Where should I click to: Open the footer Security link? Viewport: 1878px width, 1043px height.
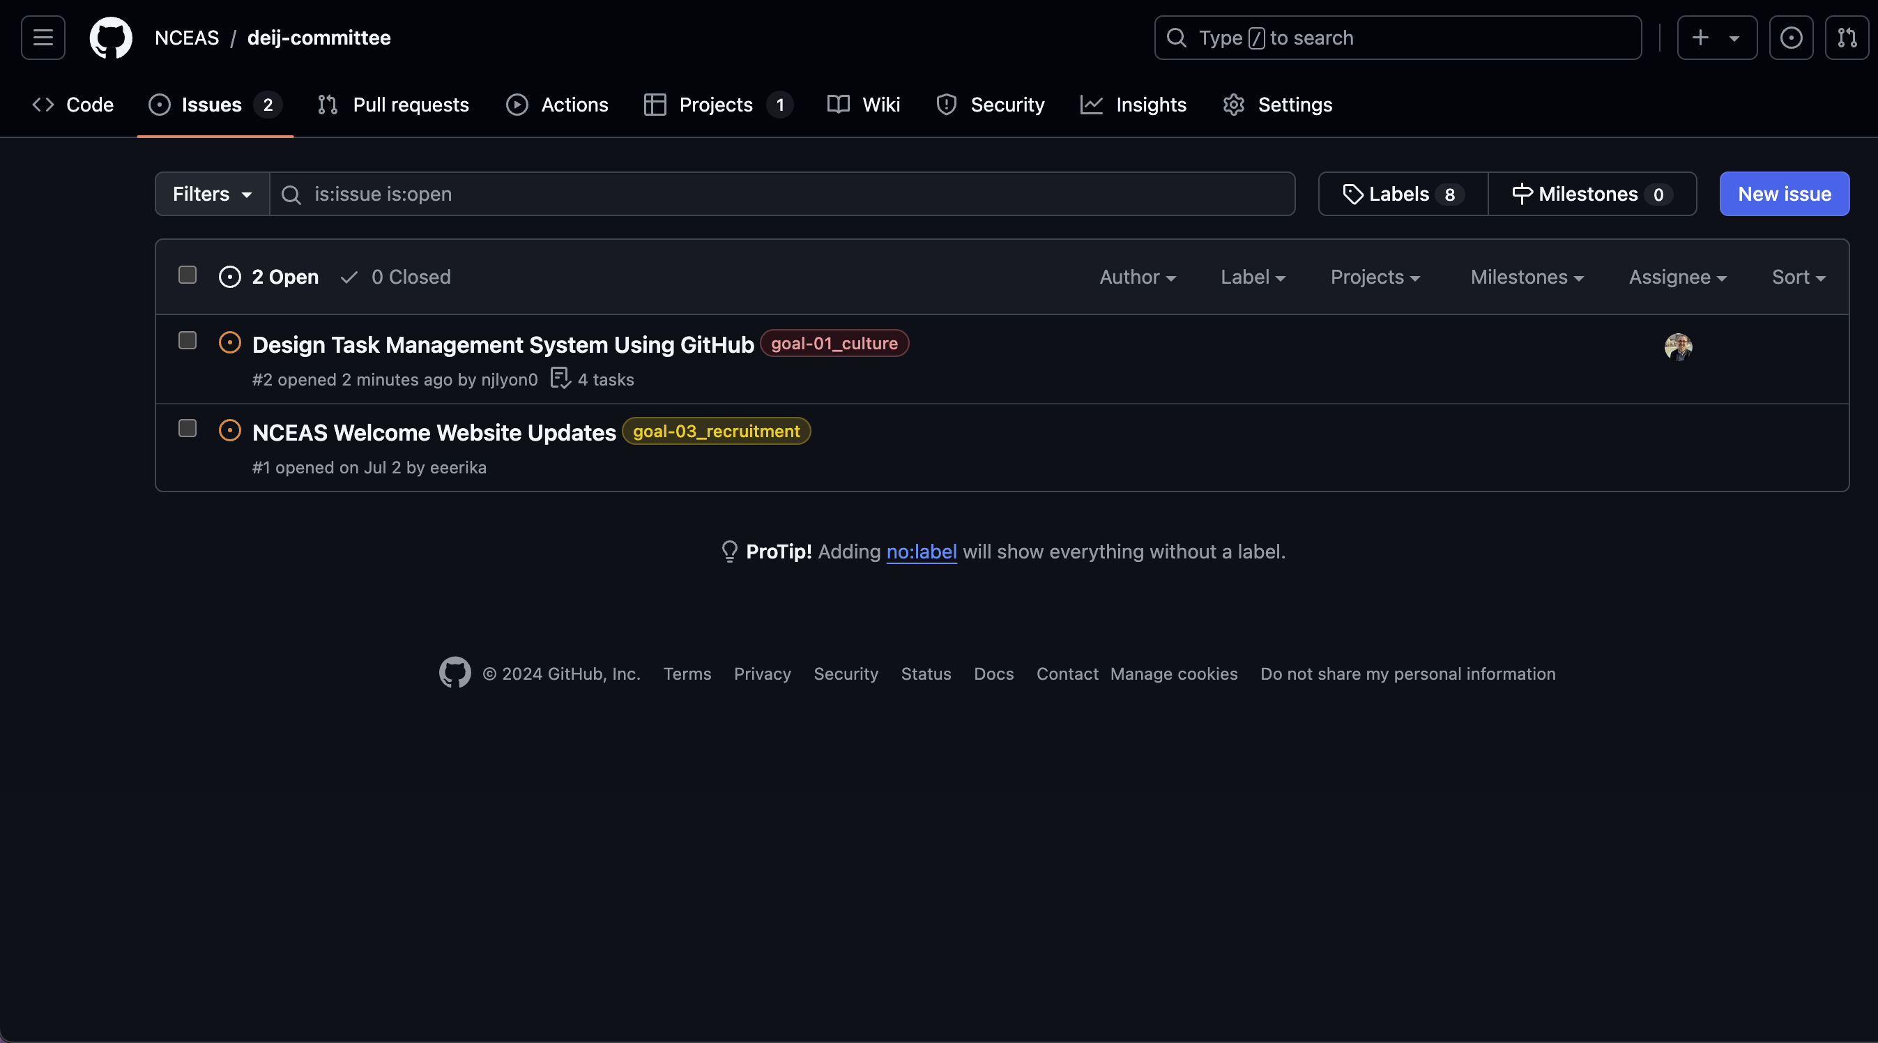(846, 674)
